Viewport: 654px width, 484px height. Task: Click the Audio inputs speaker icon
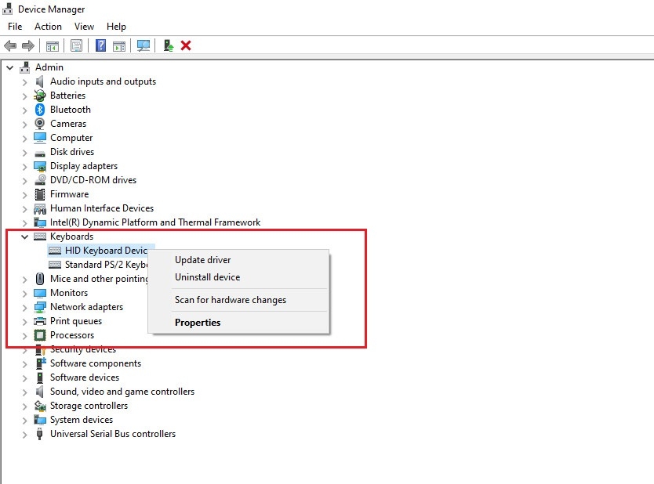(x=40, y=81)
